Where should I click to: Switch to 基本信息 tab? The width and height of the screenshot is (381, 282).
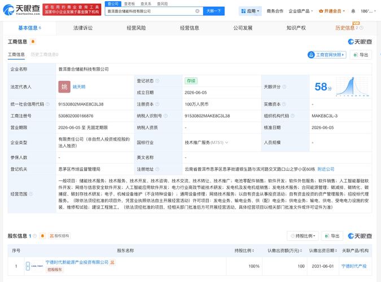(x=30, y=28)
